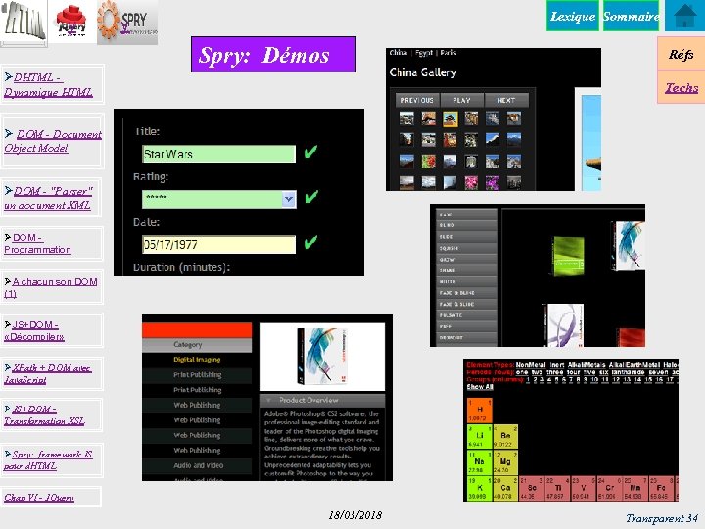Open DOM - Programmation link
The image size is (705, 529).
coord(38,243)
